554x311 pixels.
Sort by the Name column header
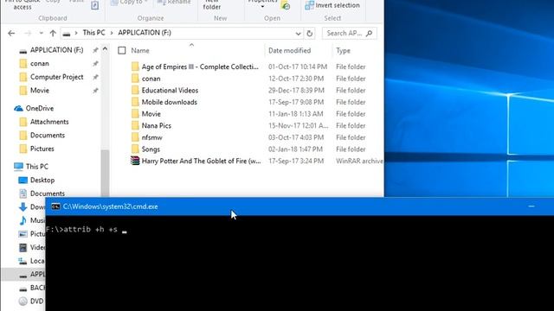click(x=140, y=50)
